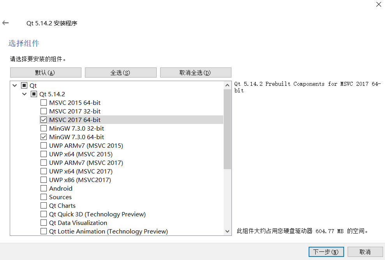Click the 默认(A) default button
Viewport: 385px width, 260px height.
[x=46, y=73]
